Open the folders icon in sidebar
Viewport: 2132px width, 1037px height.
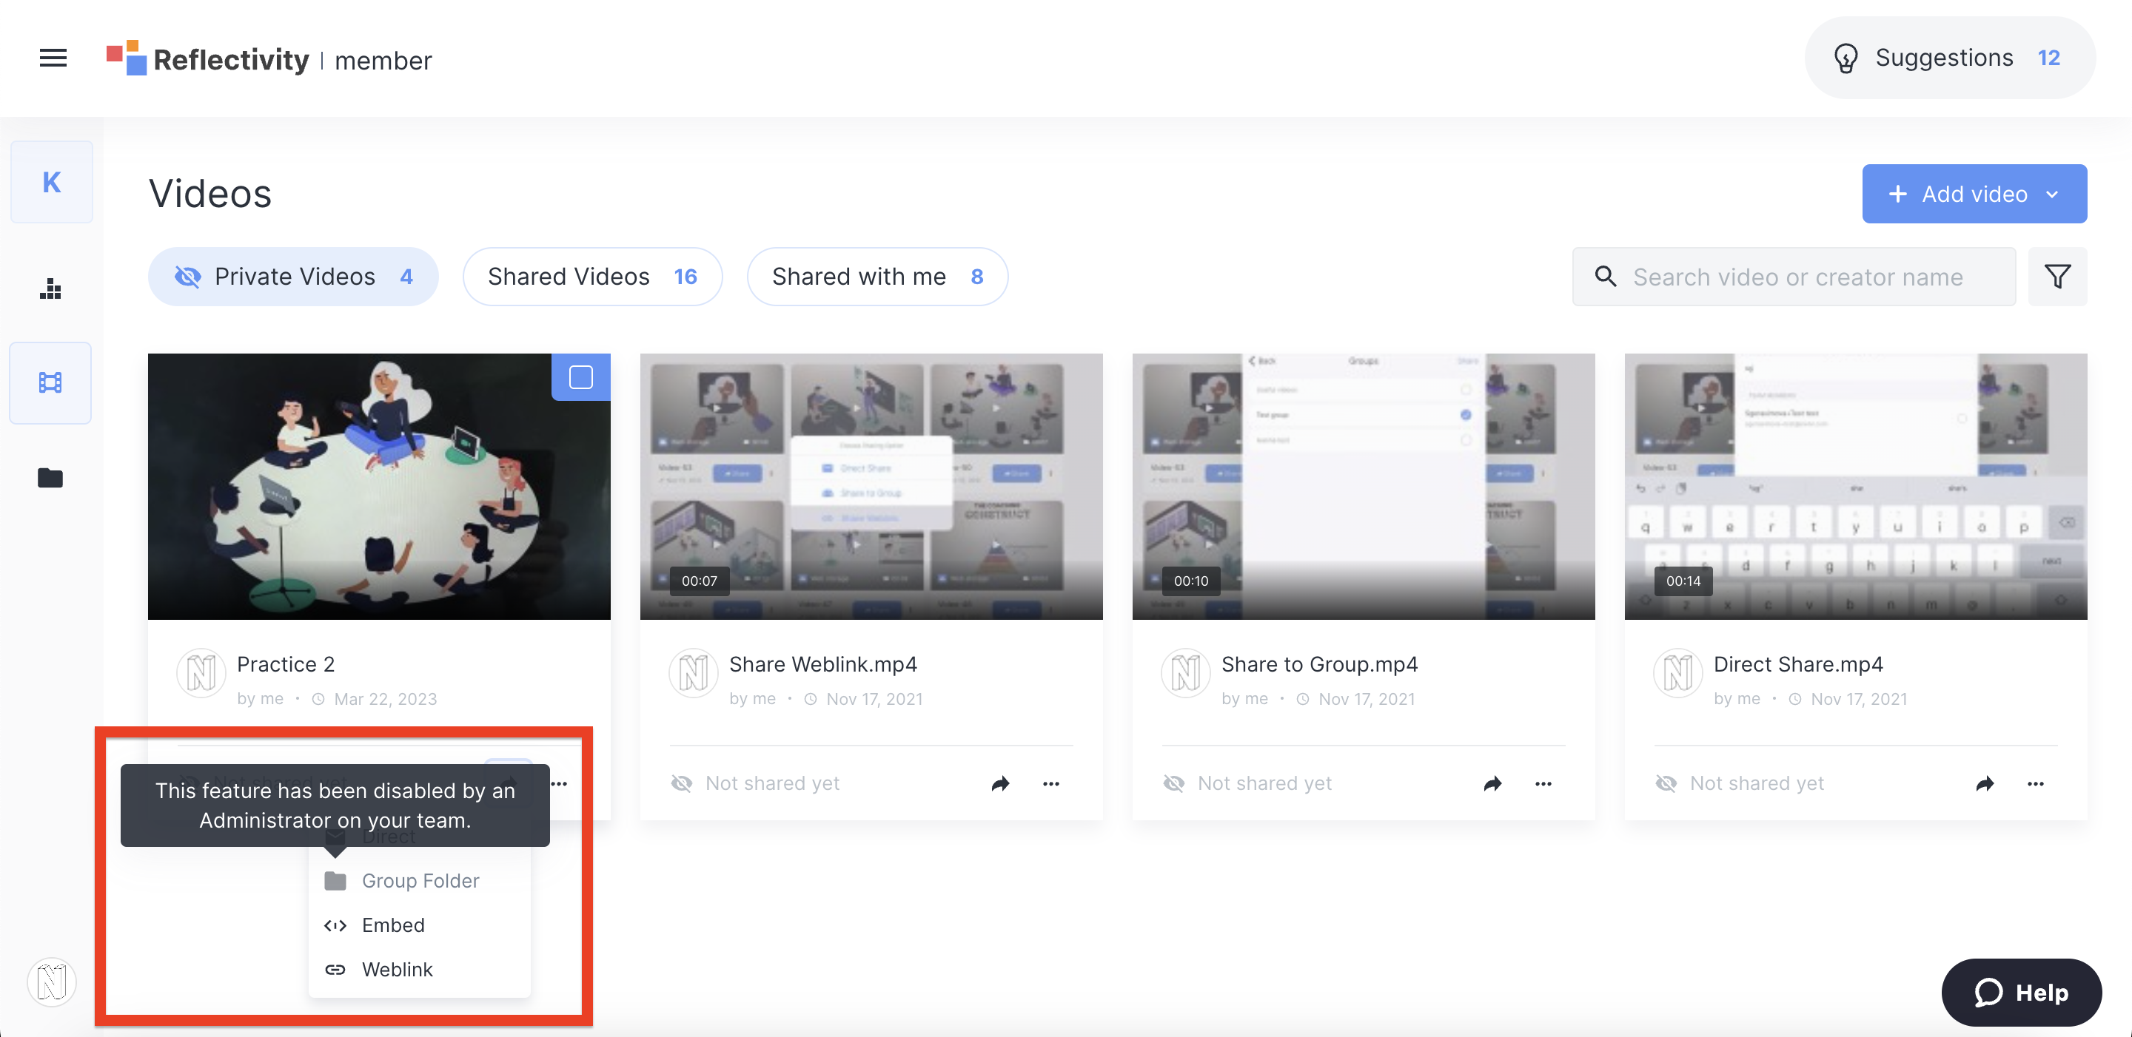click(x=50, y=477)
